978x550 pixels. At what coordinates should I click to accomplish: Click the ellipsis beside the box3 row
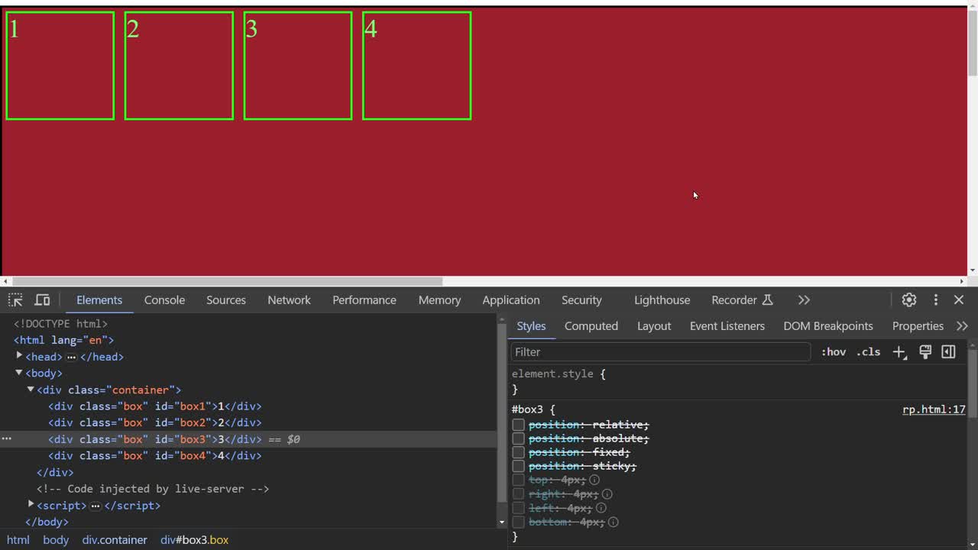6,439
